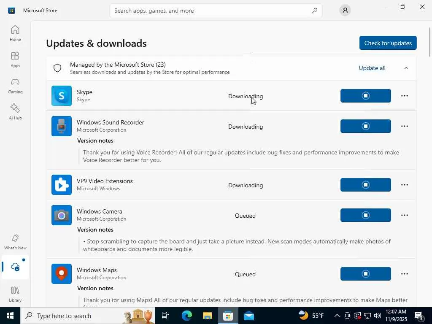Open What's New in sidebar
The image size is (432, 324).
coord(15,242)
